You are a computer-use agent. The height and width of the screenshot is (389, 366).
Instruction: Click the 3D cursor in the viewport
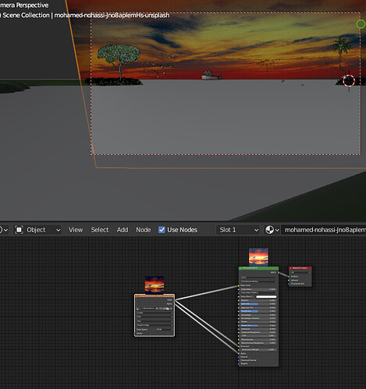(349, 80)
